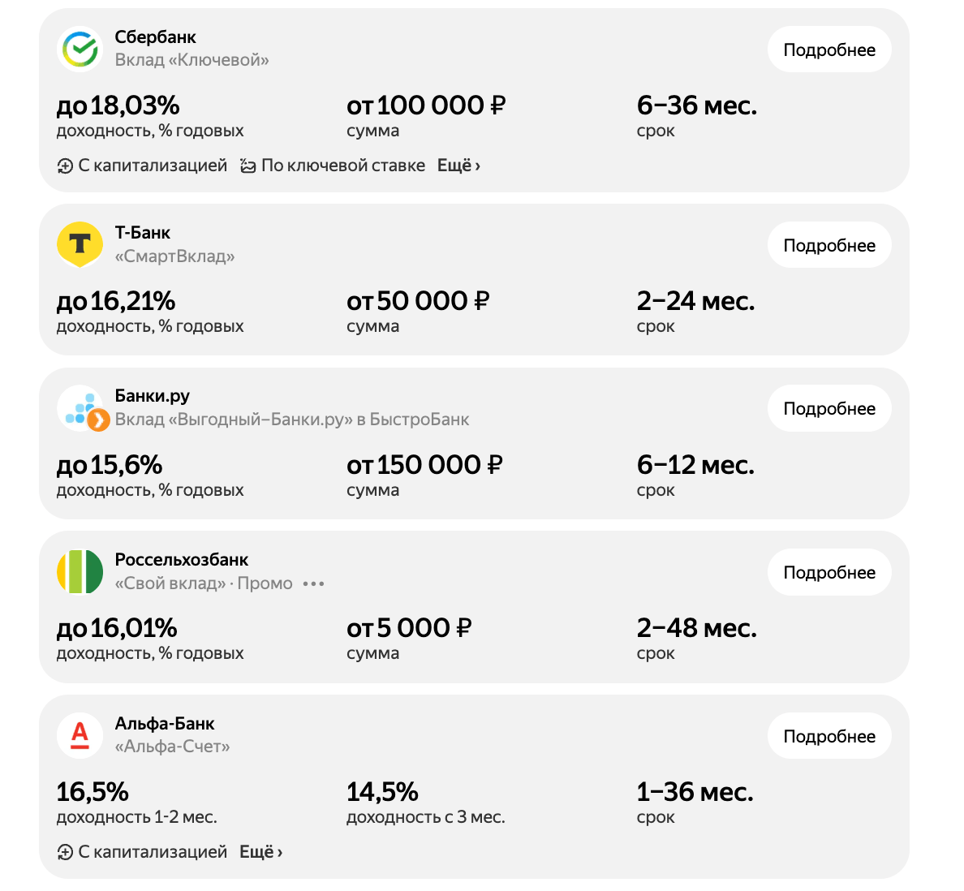This screenshot has width=964, height=891.
Task: Click the Россельхозбанк striped logo
Action: click(80, 572)
